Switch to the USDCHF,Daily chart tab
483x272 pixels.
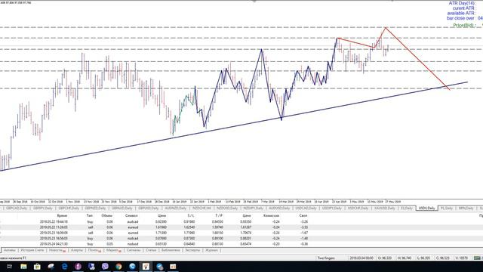[358, 209]
